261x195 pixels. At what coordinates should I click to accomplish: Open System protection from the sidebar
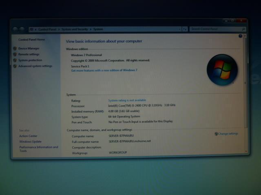(x=30, y=60)
